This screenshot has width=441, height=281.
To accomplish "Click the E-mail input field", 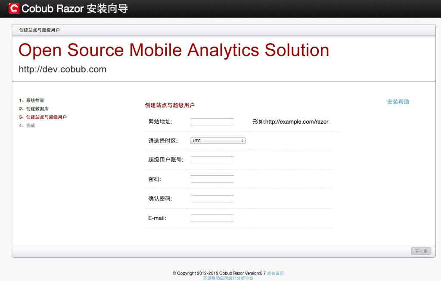I will click(x=212, y=218).
